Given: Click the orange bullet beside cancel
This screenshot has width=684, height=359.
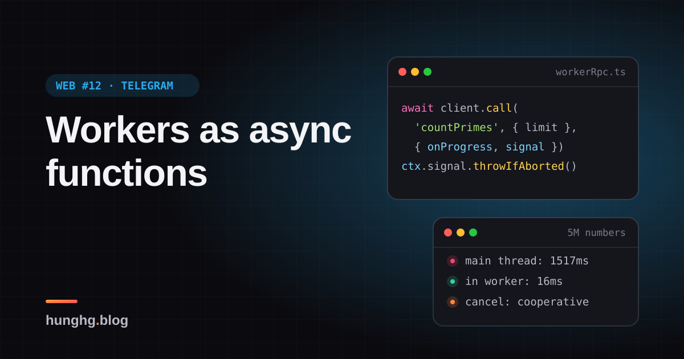Looking at the screenshot, I should [453, 302].
